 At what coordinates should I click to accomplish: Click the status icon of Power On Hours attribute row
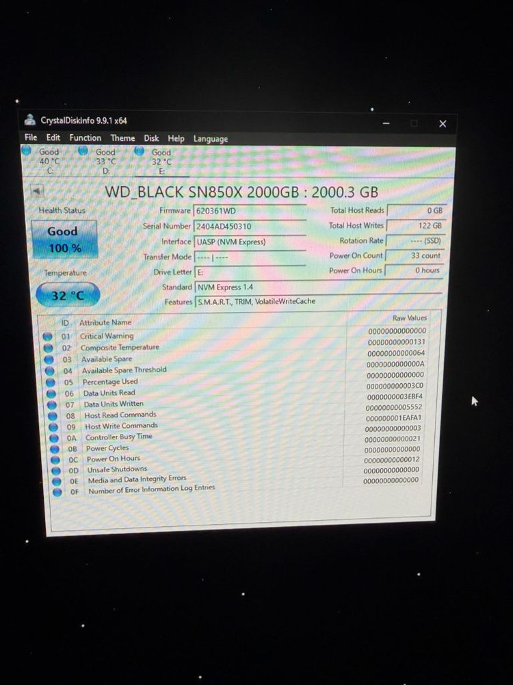point(55,460)
